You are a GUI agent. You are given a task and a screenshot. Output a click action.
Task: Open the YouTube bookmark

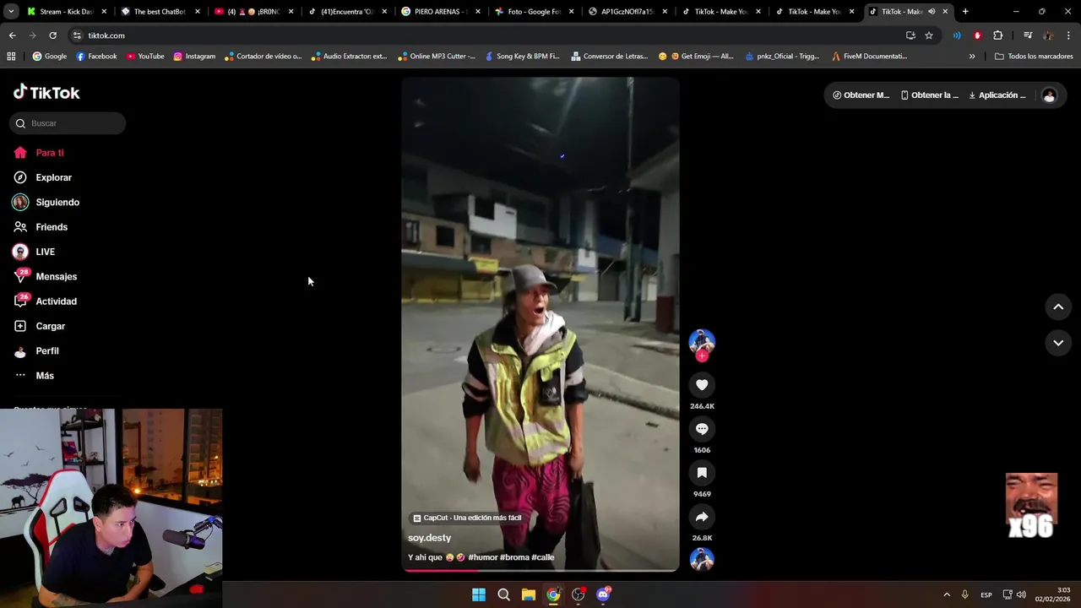point(144,57)
